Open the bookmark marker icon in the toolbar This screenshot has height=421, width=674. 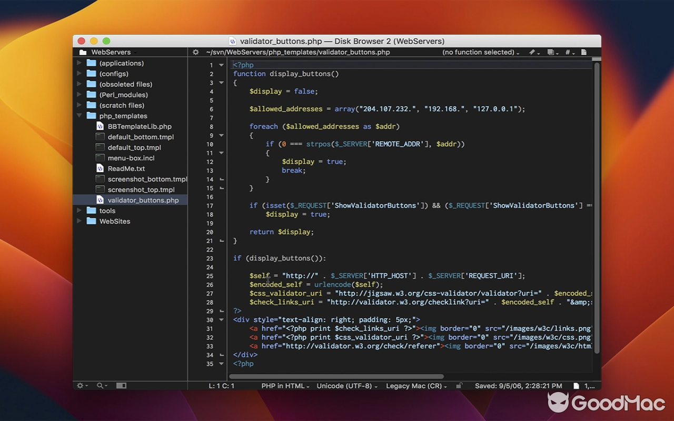coord(532,52)
